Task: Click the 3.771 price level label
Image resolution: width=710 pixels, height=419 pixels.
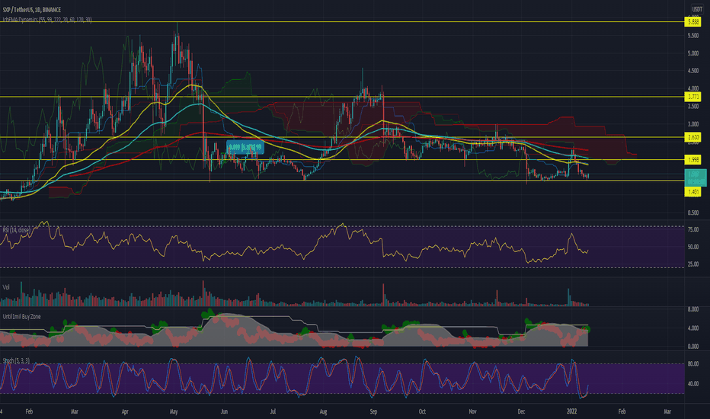Action: 692,97
